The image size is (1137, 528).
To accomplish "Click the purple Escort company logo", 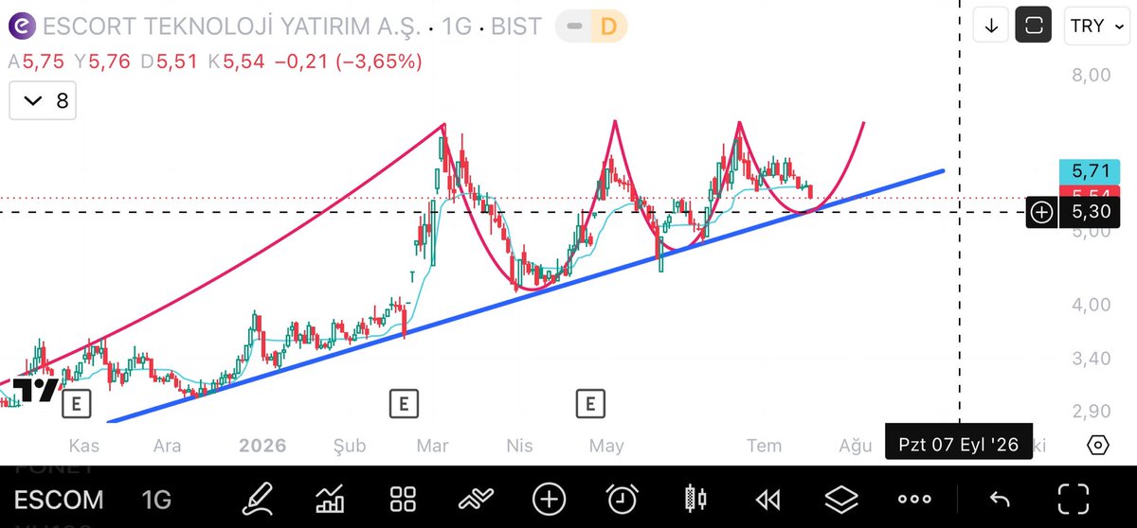I will click(24, 26).
